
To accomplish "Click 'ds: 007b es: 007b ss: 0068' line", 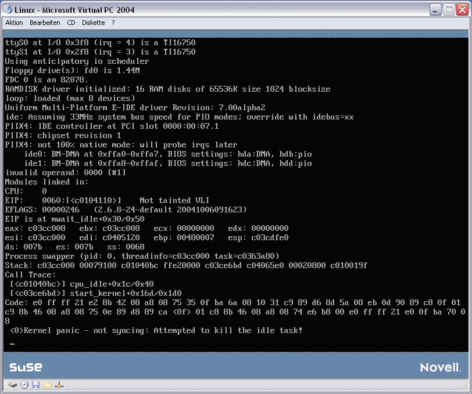I will point(74,247).
